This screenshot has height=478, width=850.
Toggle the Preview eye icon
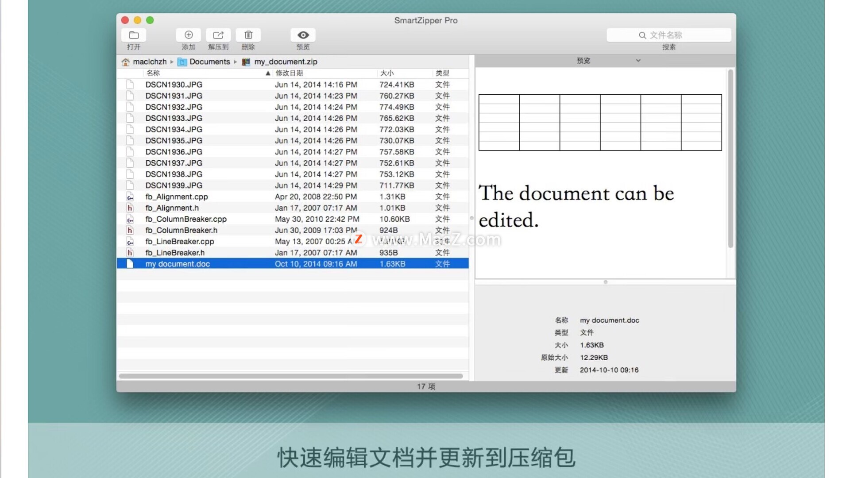click(303, 35)
